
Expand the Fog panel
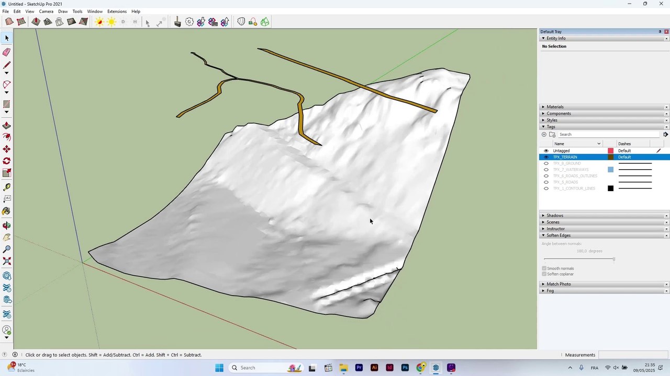pos(543,291)
